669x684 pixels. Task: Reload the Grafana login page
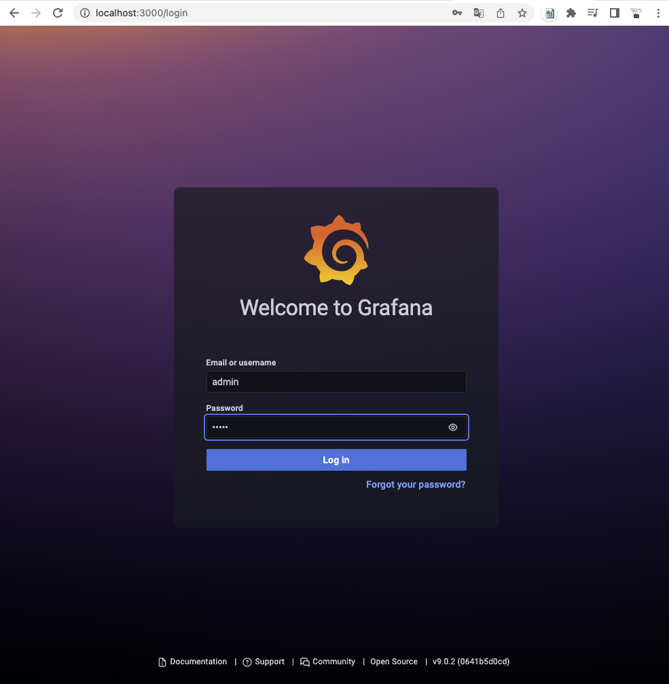[x=58, y=13]
